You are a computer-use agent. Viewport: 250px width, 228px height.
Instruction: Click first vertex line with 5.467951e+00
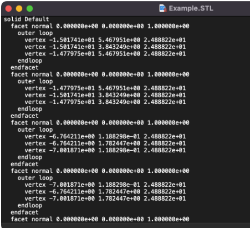pyautogui.click(x=105, y=40)
